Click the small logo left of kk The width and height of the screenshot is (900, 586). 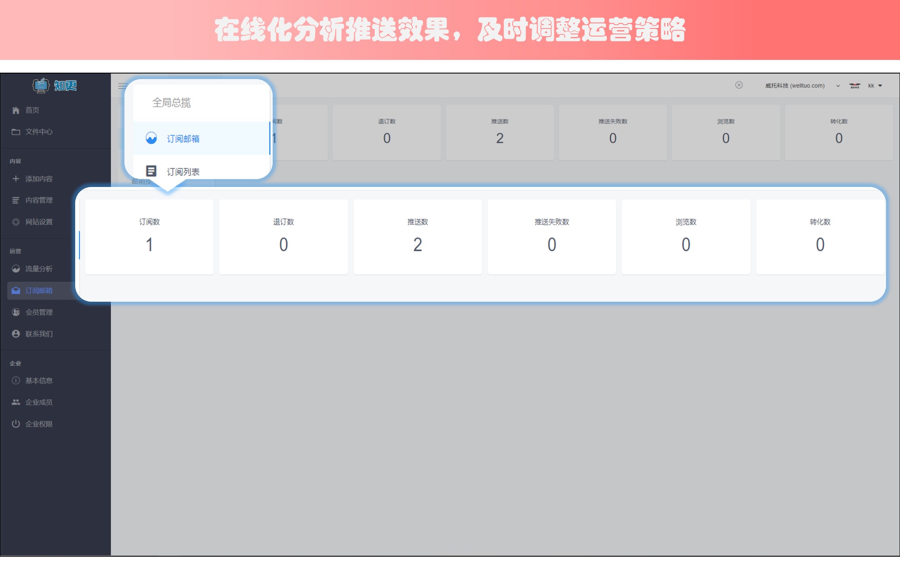(855, 86)
